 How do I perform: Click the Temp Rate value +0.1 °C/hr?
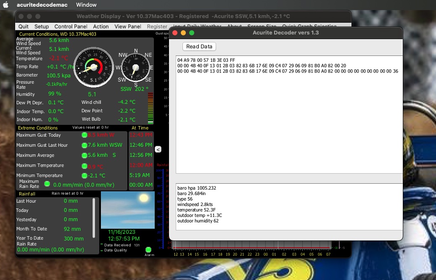point(60,67)
